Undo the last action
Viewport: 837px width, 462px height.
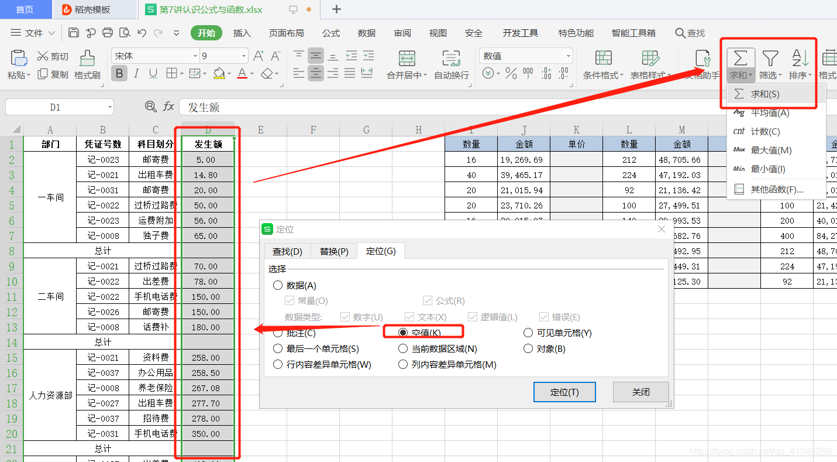pos(142,33)
